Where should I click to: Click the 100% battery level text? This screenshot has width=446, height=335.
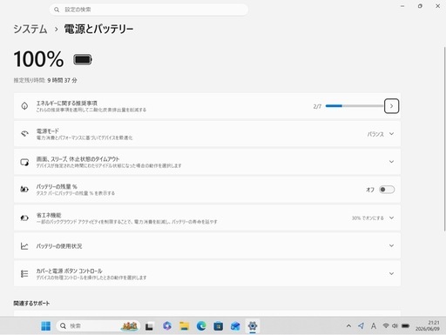[x=38, y=59]
